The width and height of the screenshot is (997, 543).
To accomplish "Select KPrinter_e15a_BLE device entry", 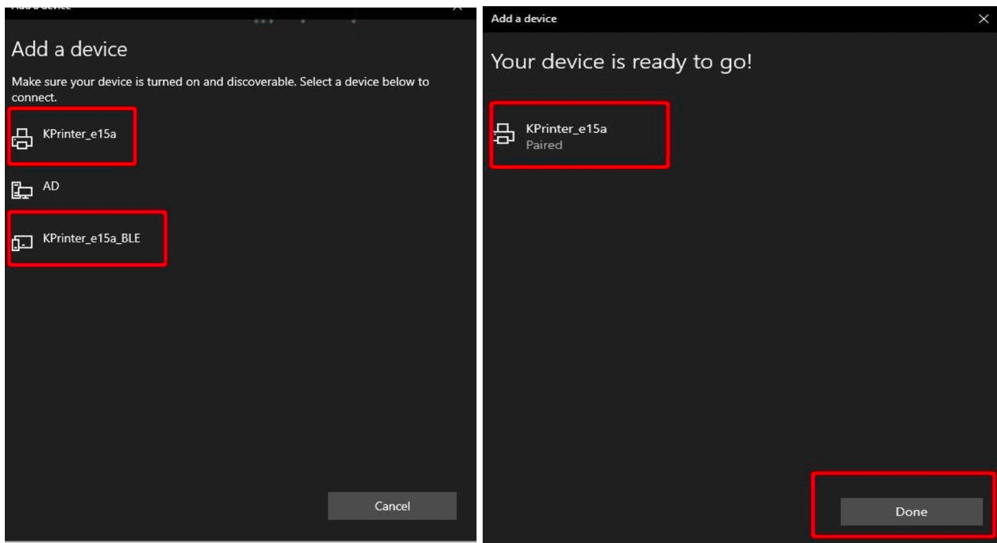I will (x=87, y=239).
